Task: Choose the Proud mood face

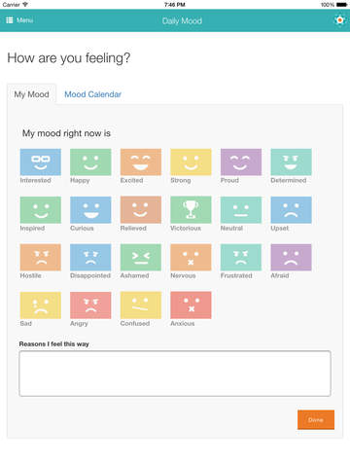Action: pyautogui.click(x=241, y=162)
